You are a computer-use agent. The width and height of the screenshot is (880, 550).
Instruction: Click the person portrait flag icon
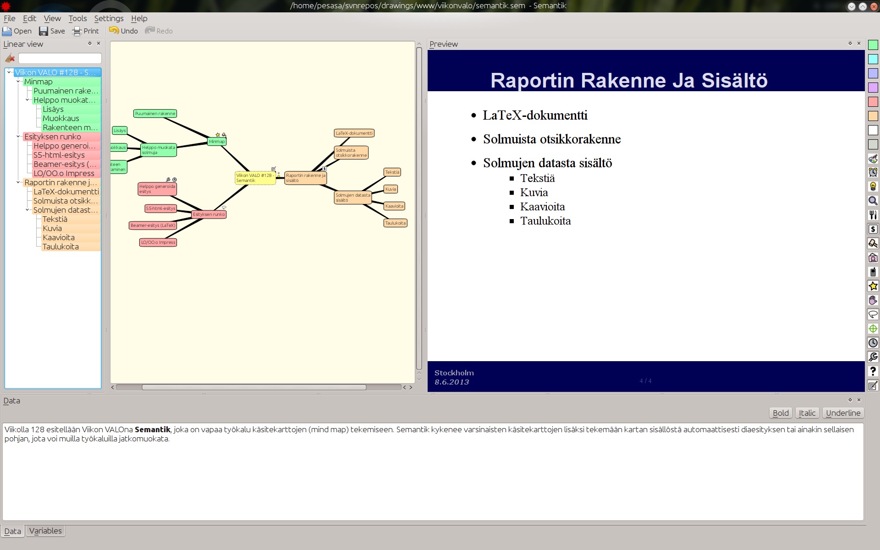point(873,258)
